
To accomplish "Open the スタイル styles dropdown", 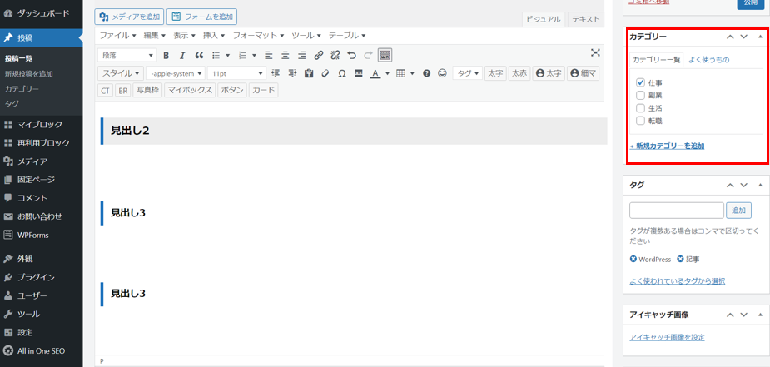I will click(x=122, y=73).
